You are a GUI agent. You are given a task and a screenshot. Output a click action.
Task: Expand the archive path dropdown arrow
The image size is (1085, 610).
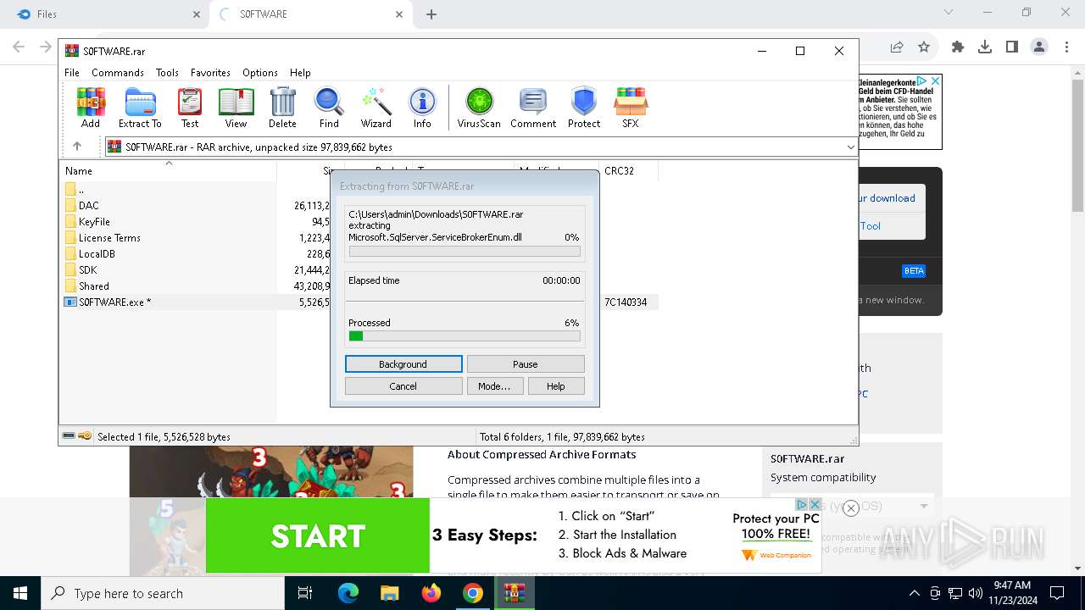[850, 147]
